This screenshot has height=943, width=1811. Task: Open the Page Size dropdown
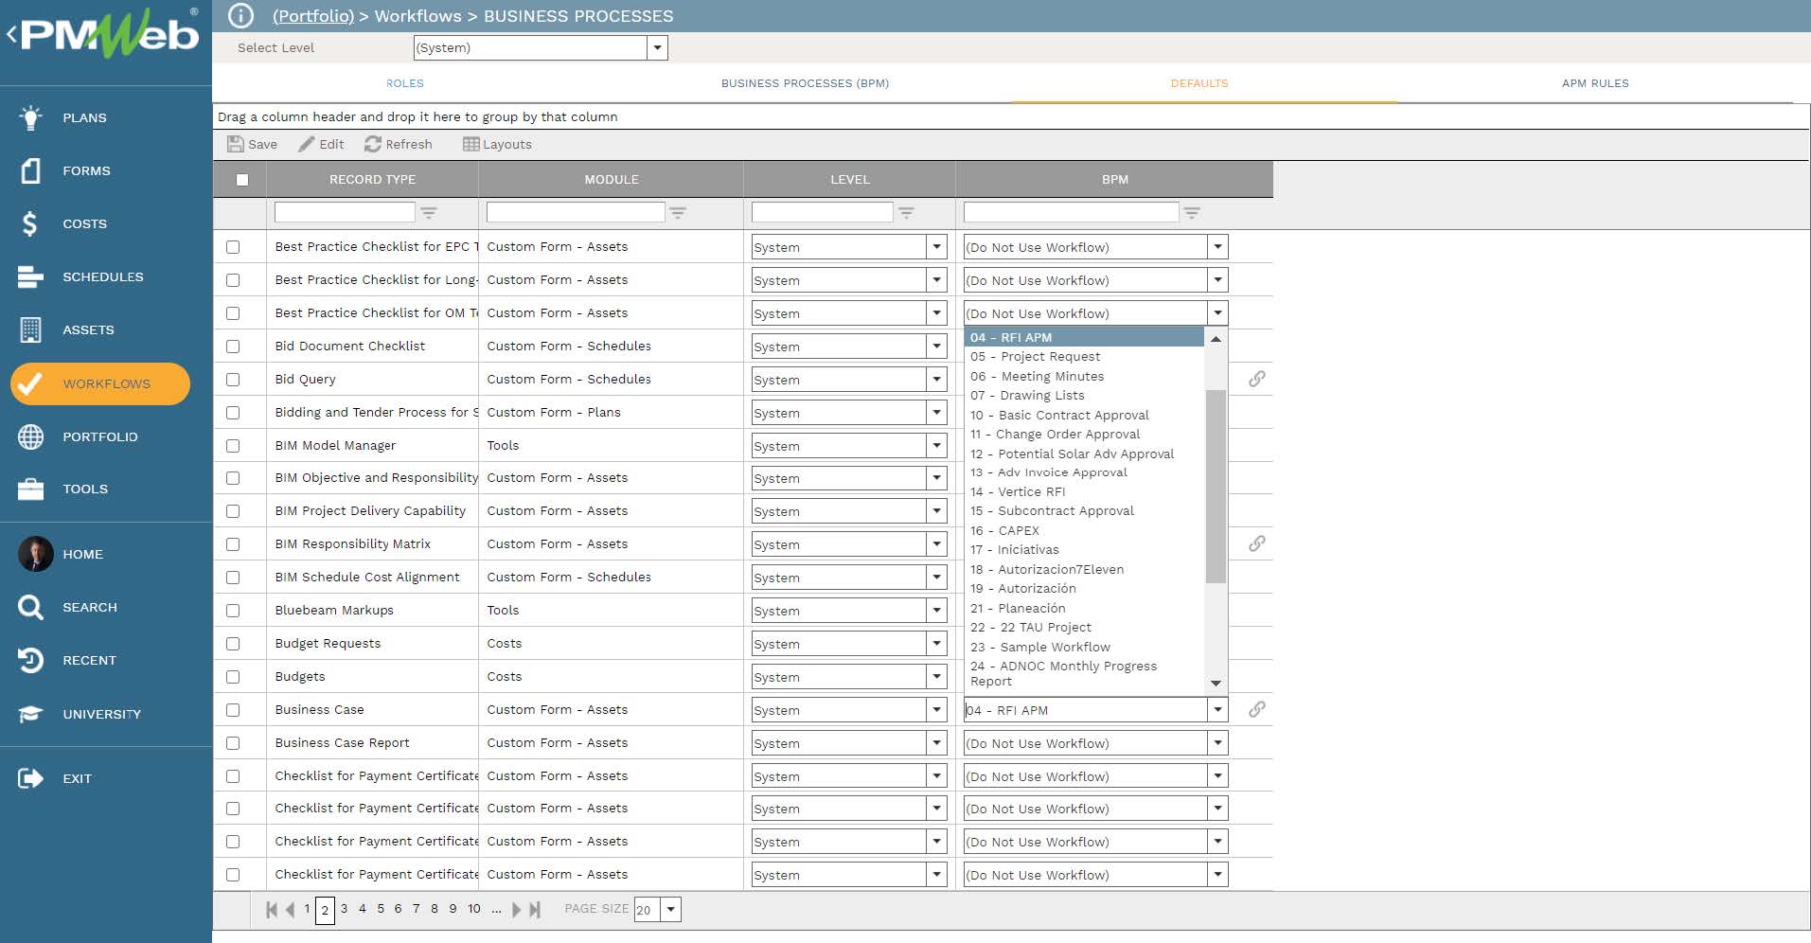pos(670,910)
